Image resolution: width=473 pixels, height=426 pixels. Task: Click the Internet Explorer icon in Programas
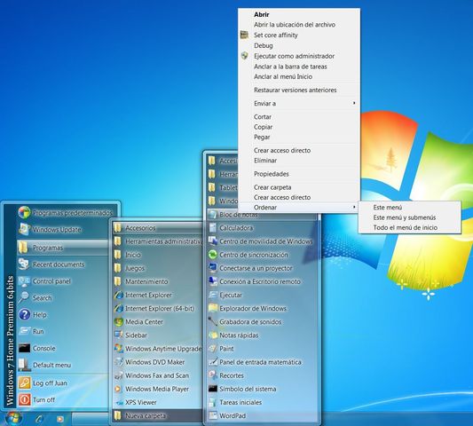118,295
